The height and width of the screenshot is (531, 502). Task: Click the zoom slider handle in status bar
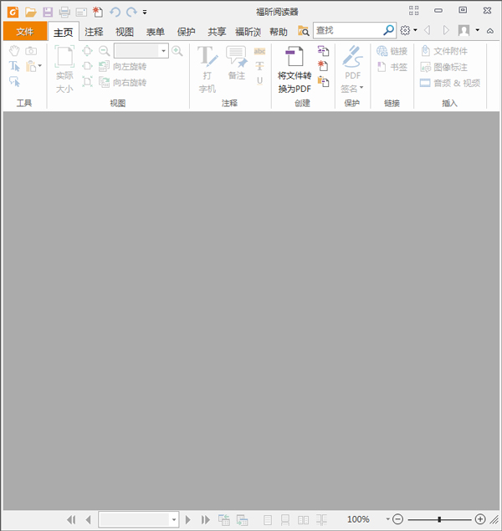439,519
